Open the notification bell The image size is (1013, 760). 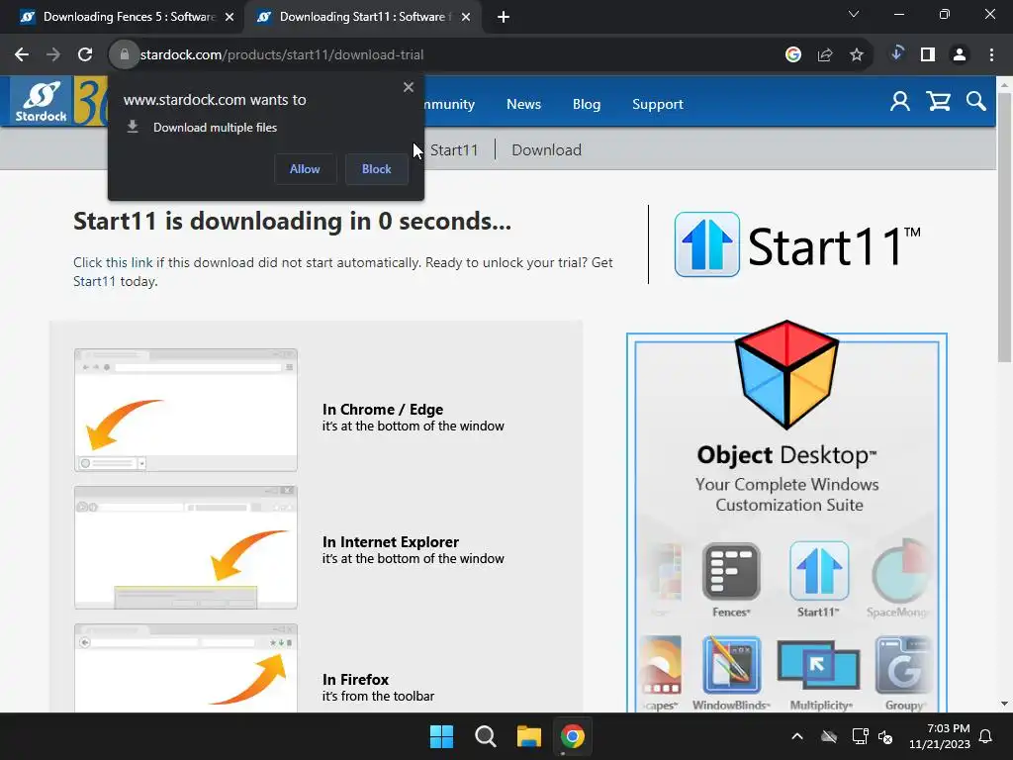(x=985, y=736)
